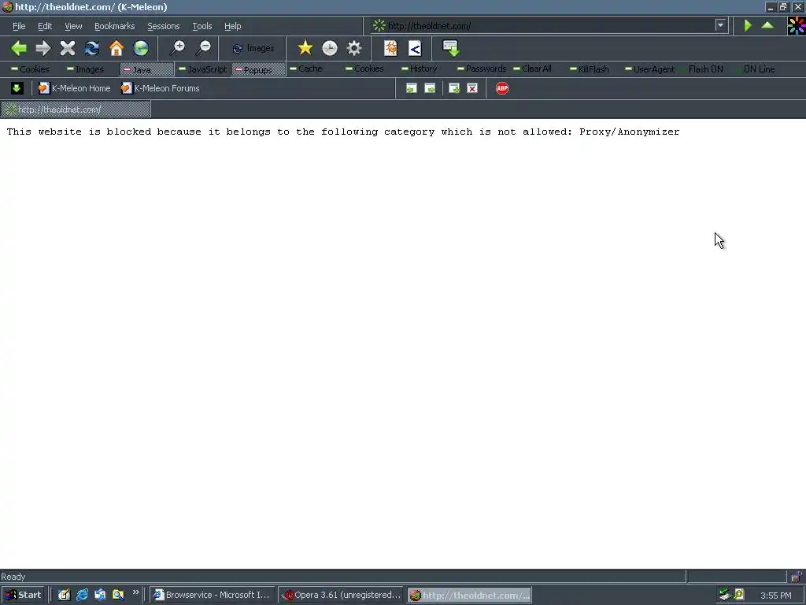Open the K-Meleon Home bookmark
Screen dimensions: 806x605
[x=75, y=88]
